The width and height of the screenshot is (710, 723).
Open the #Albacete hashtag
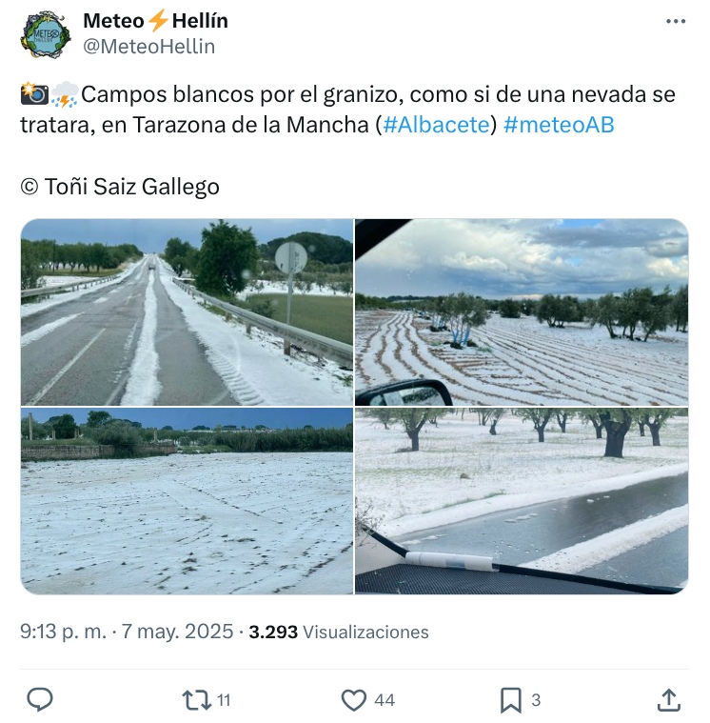coord(436,125)
